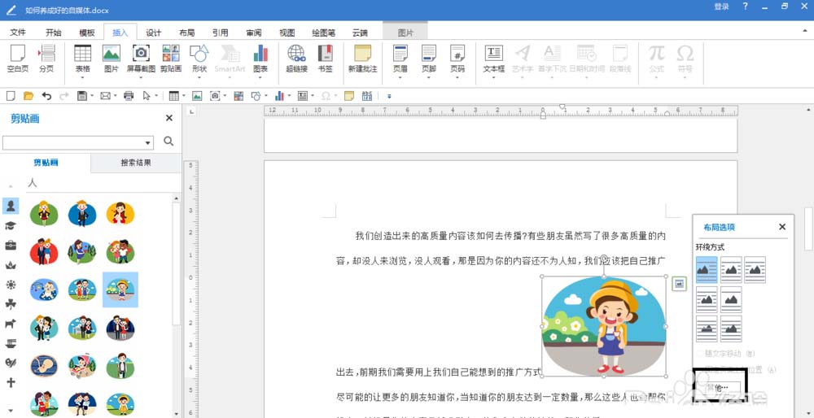Choose the second wrap style in top row
The image size is (814, 418).
[x=731, y=269]
